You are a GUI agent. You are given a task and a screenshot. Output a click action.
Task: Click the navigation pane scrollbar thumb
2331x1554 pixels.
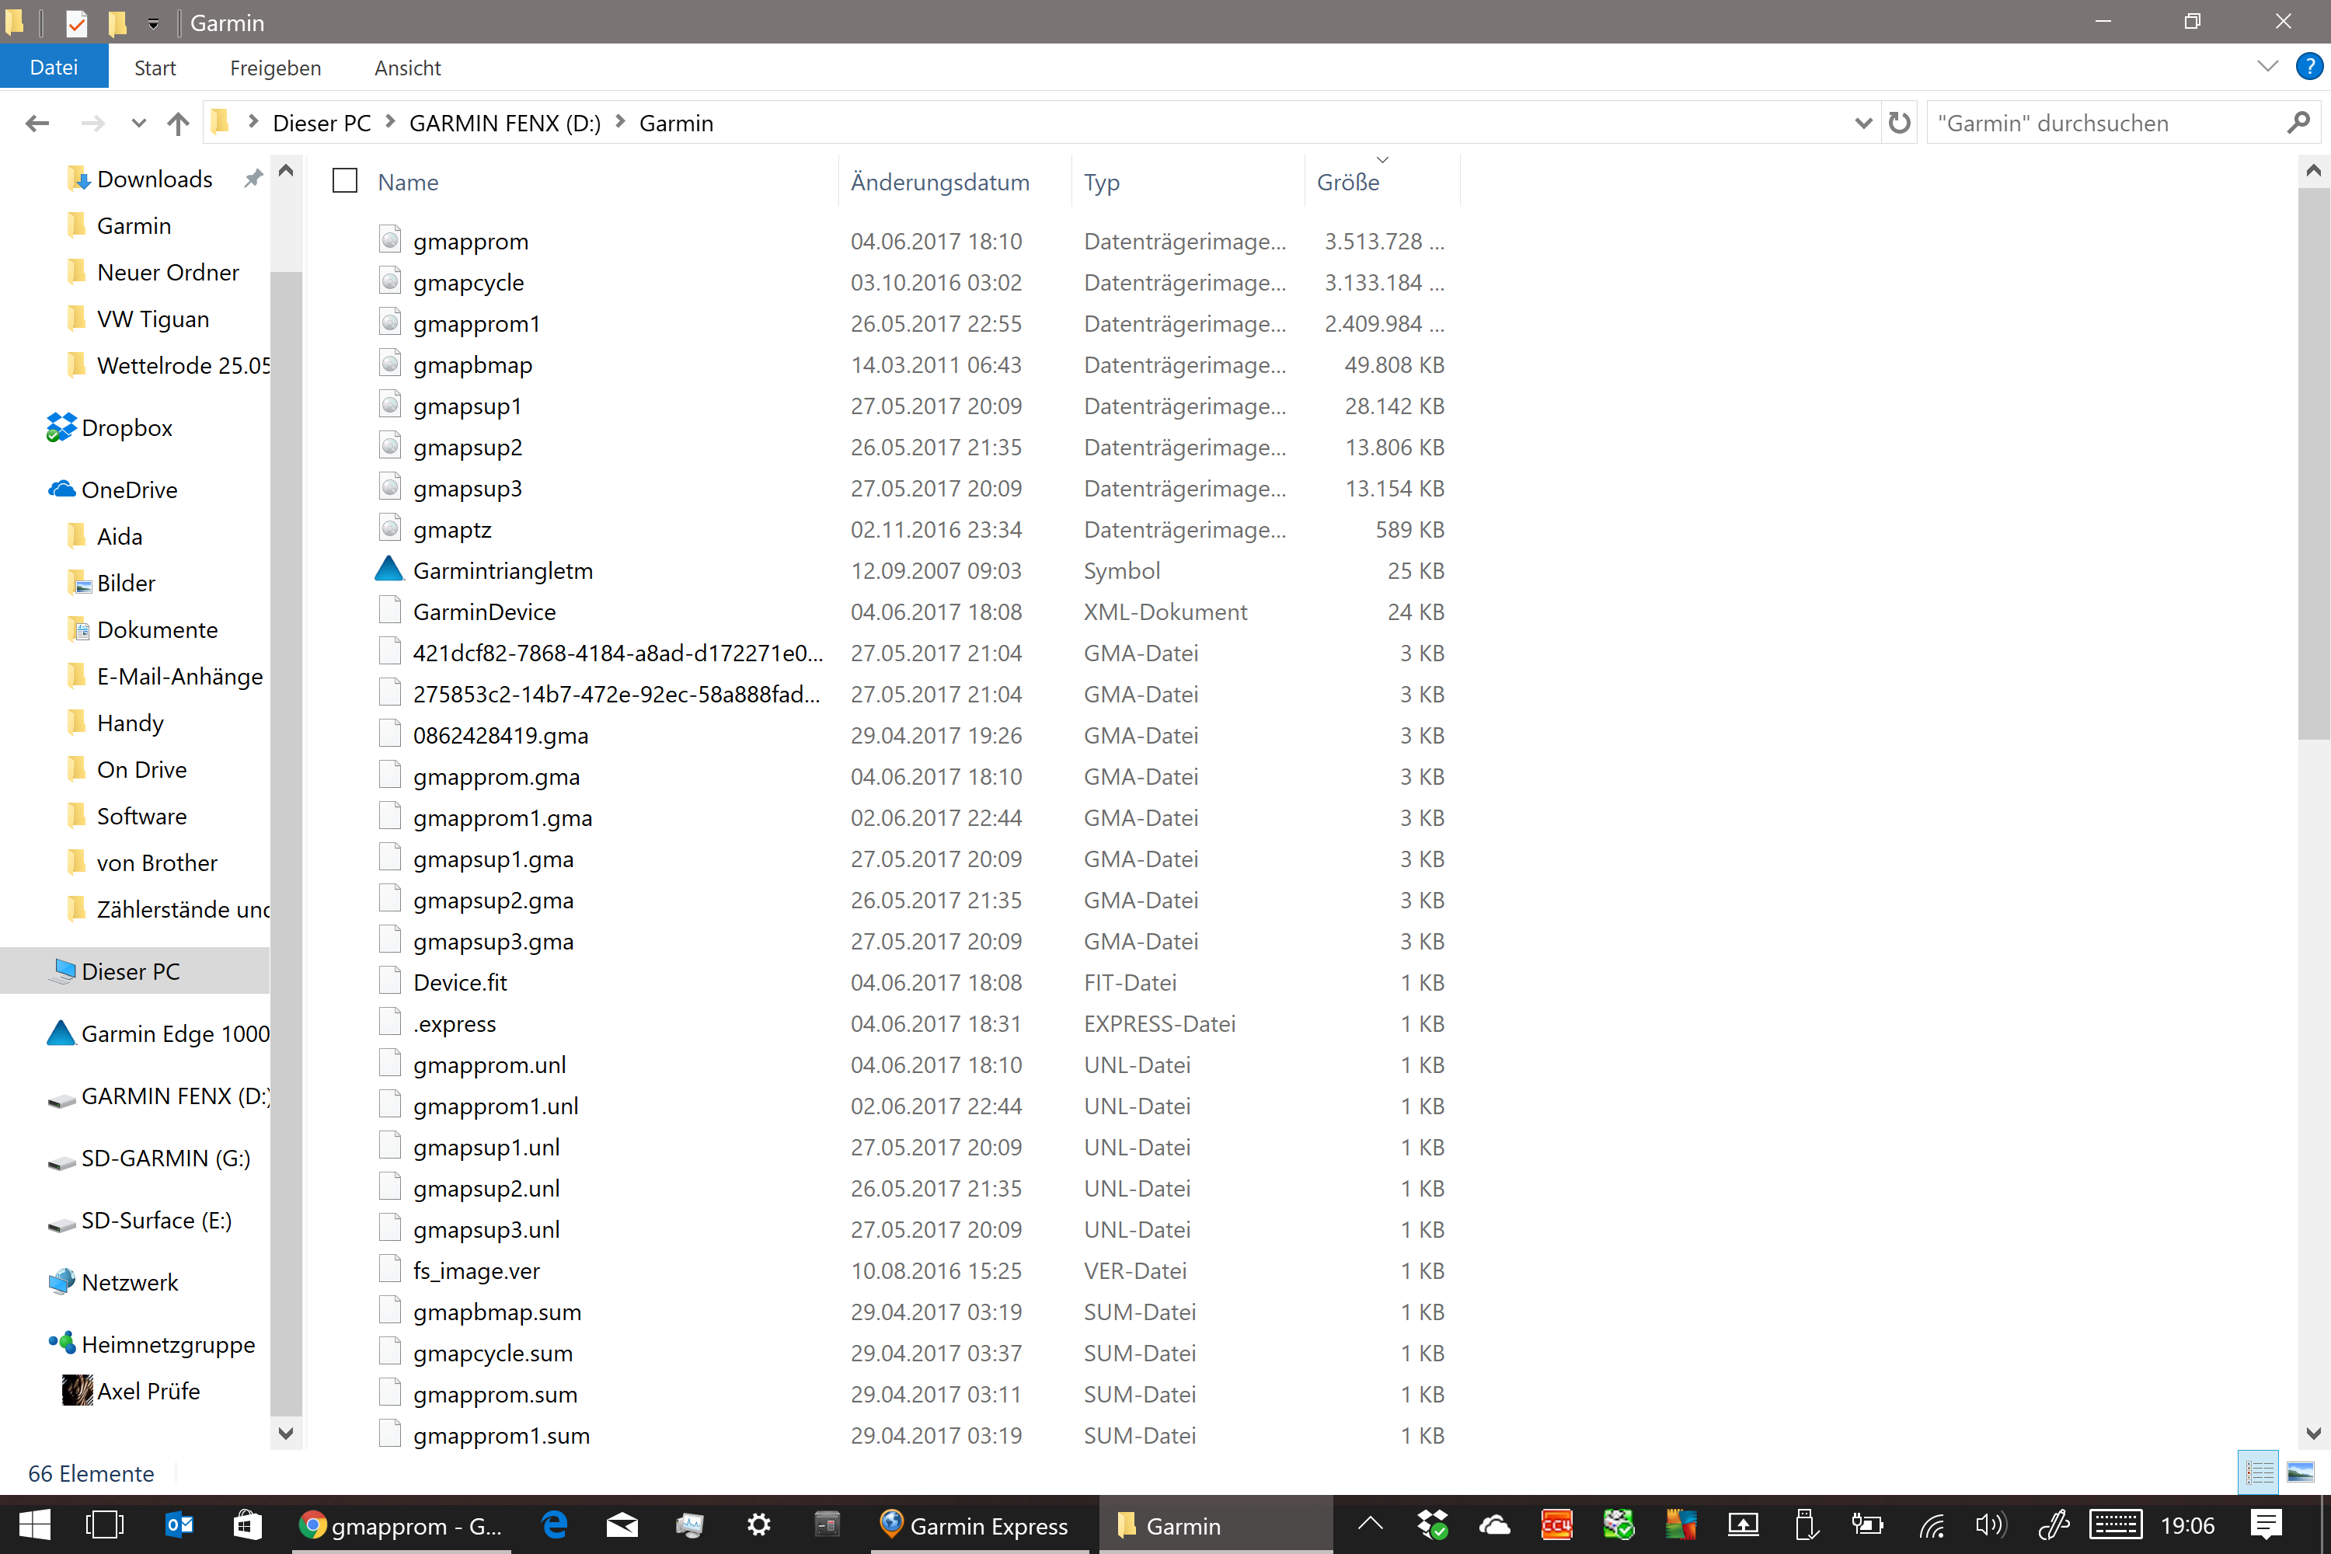pos(285,842)
